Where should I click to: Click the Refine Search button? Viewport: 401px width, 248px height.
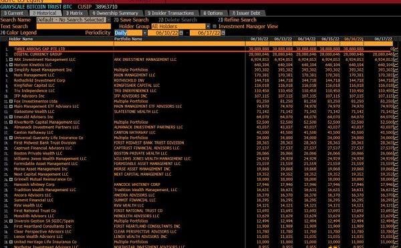coord(237,19)
